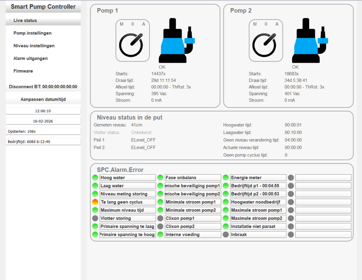Viewport: 362px width, 280px height.
Task: Open the Firmware page
Action: pyautogui.click(x=23, y=71)
